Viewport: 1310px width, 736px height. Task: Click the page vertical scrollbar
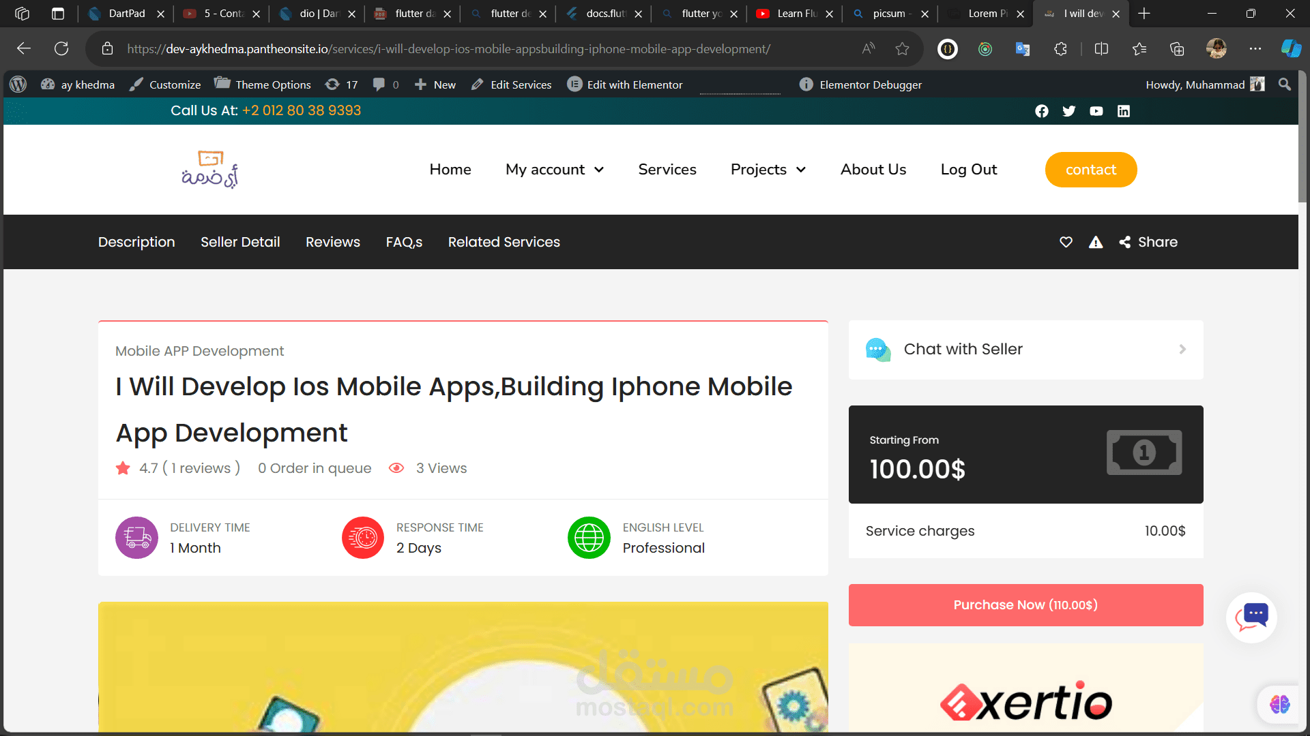point(1302,136)
